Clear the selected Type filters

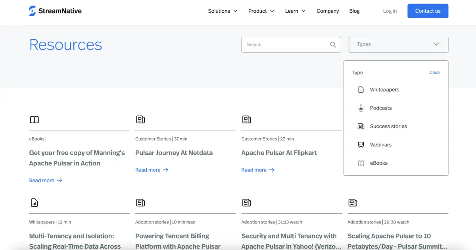(x=435, y=73)
